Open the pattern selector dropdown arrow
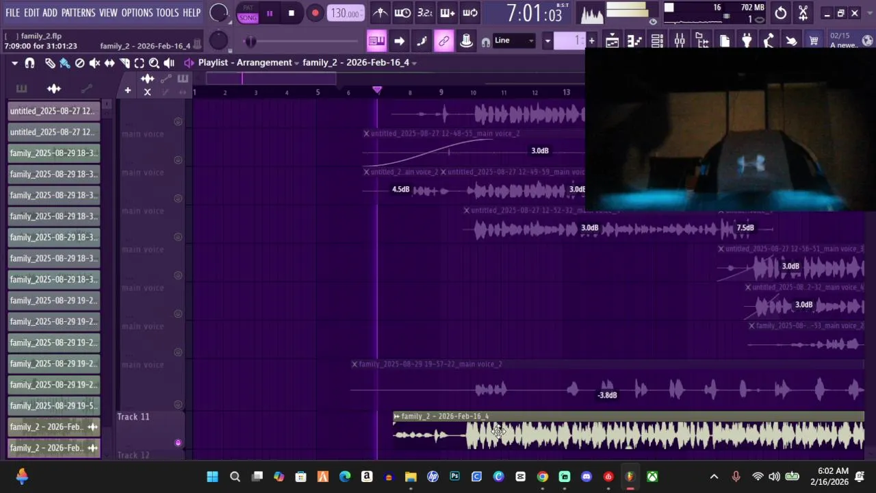The height and width of the screenshot is (493, 876). (547, 41)
